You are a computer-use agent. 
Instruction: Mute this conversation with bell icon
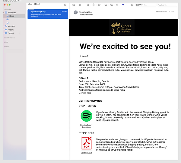pyautogui.click(x=132, y=5)
